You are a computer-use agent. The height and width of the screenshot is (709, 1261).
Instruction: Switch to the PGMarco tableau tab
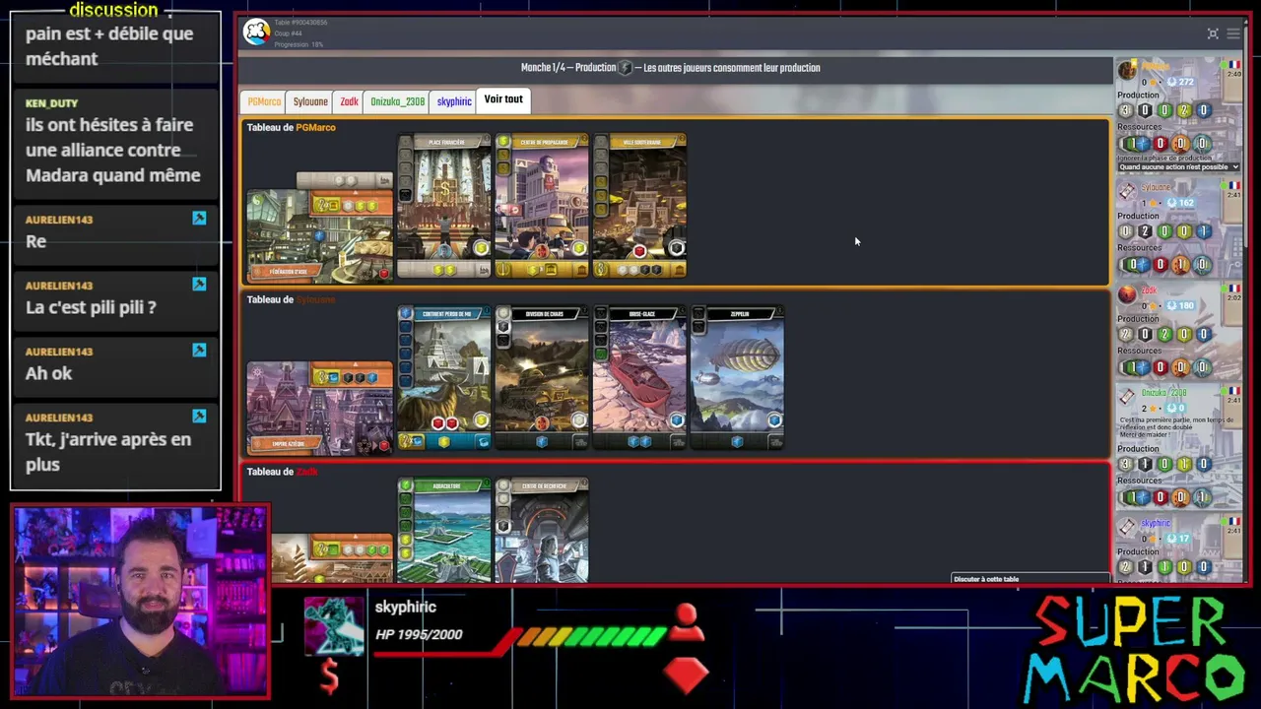click(x=264, y=101)
